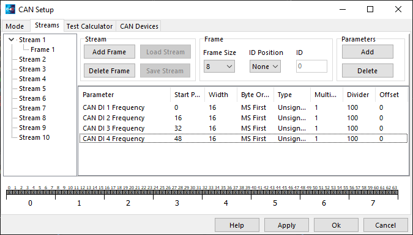Click the Ok button
The height and width of the screenshot is (235, 413).
pyautogui.click(x=336, y=225)
